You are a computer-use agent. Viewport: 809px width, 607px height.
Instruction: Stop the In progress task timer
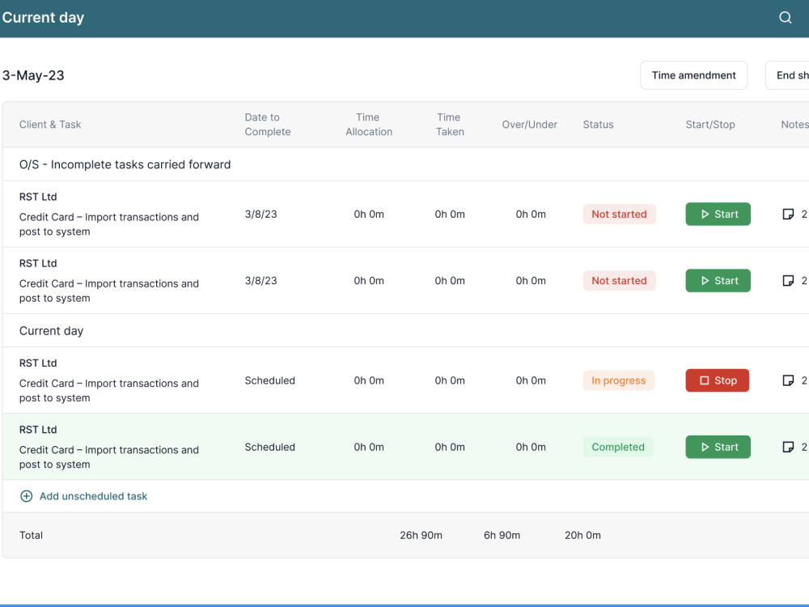(x=717, y=380)
